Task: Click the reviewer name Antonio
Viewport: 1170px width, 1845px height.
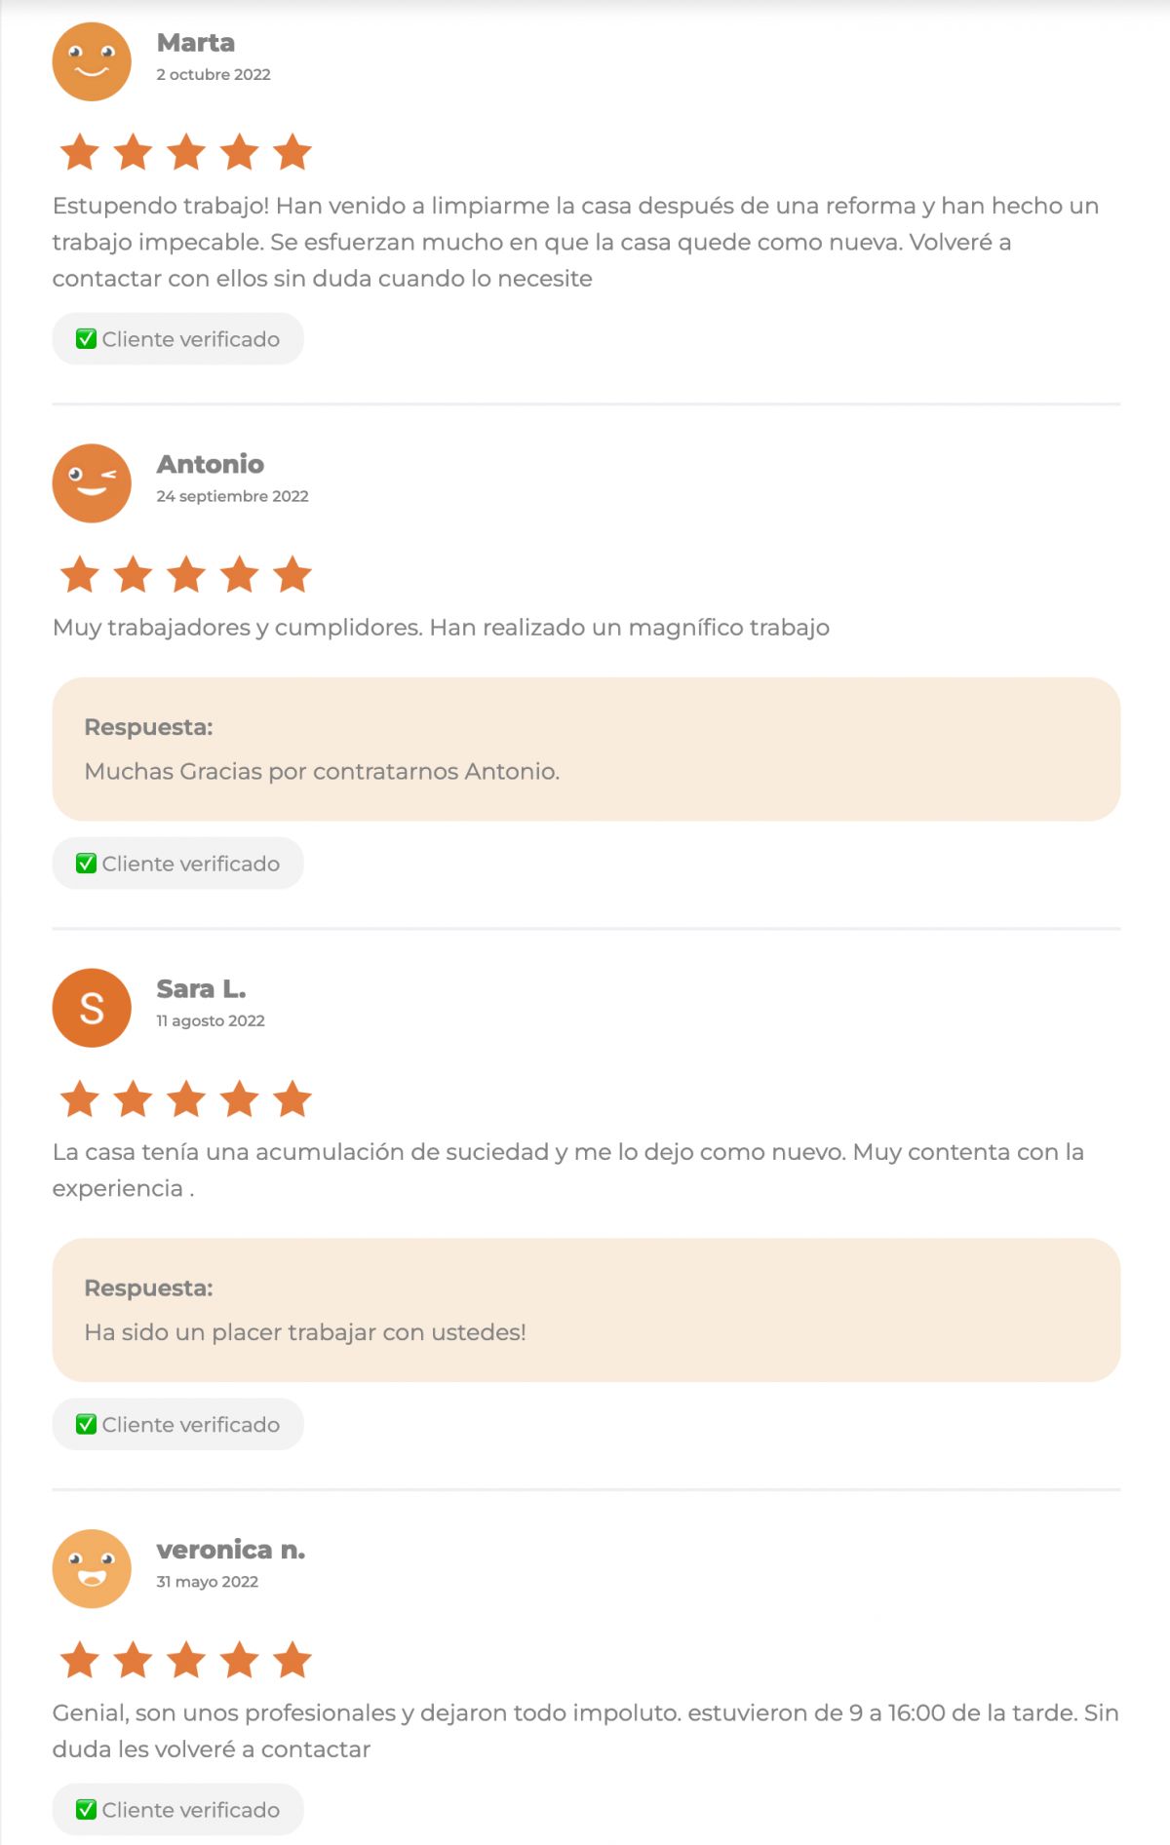Action: [x=211, y=464]
